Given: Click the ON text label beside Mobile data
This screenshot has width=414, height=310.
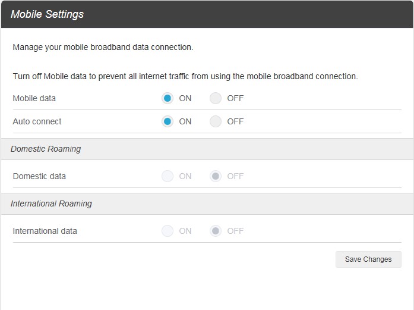Looking at the screenshot, I should (x=185, y=98).
